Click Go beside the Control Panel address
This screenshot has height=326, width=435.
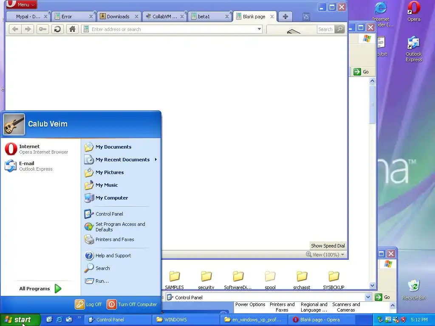pyautogui.click(x=382, y=297)
